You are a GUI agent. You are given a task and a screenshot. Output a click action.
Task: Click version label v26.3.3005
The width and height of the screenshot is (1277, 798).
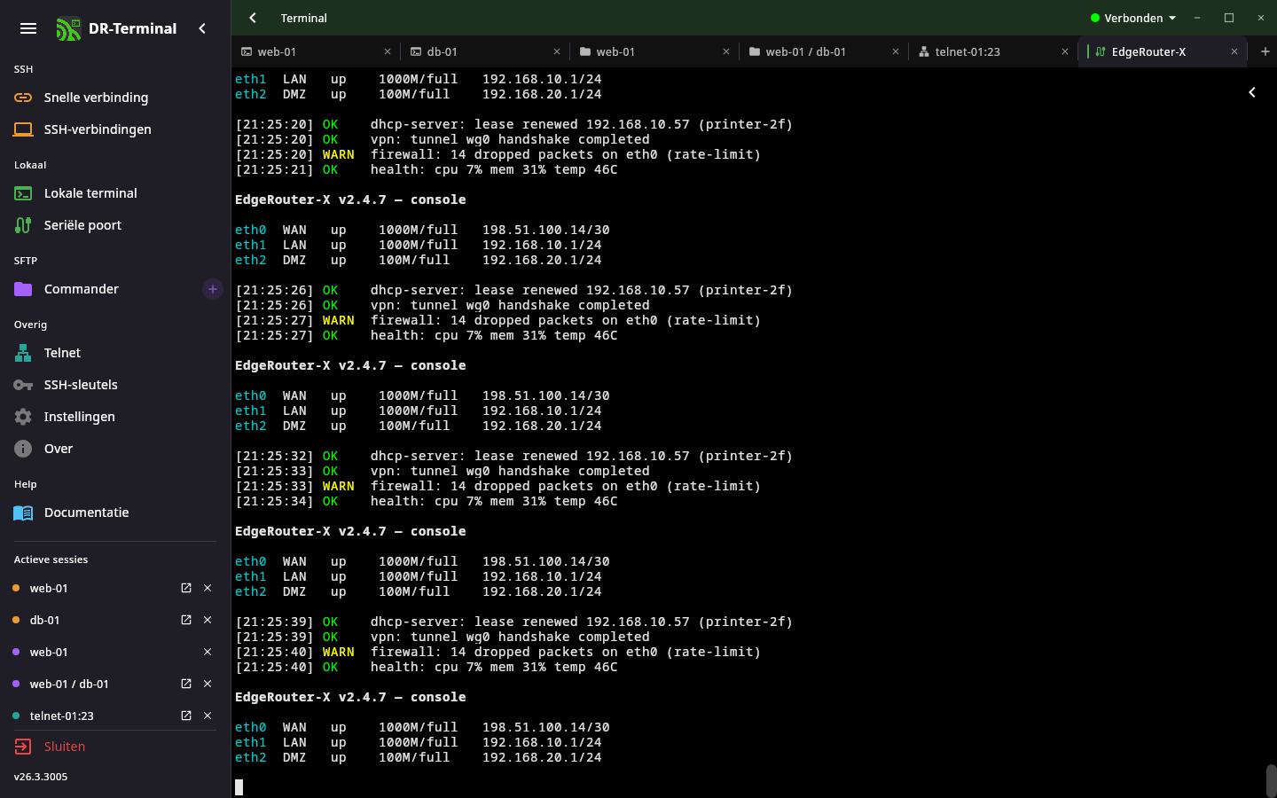tap(41, 777)
